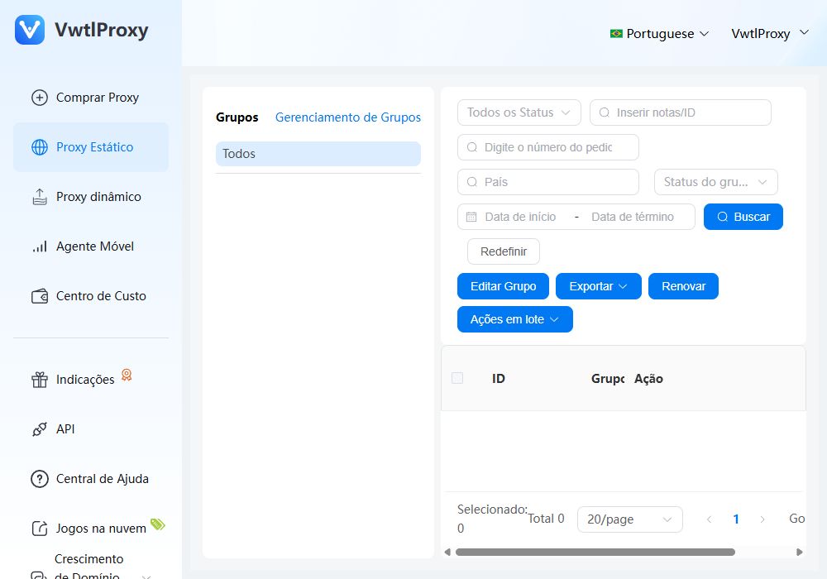Click the orange medal badge beside Indicações
The height and width of the screenshot is (579, 827).
[127, 375]
